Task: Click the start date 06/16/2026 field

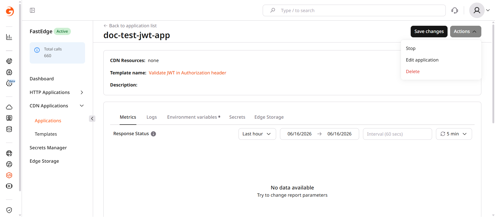Action: (x=300, y=134)
